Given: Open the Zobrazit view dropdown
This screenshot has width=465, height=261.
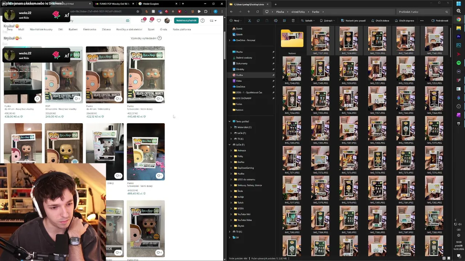Looking at the screenshot, I should [328, 21].
